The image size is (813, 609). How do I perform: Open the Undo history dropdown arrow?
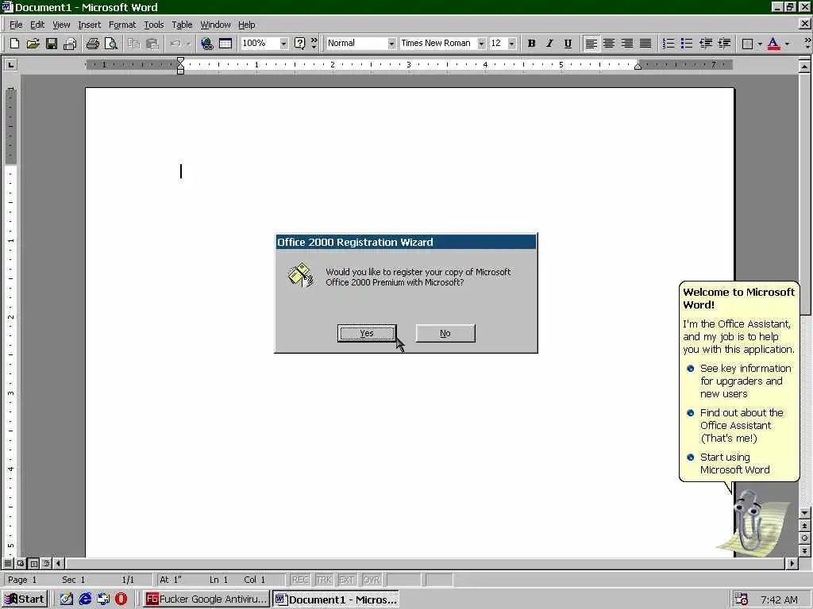coord(188,44)
